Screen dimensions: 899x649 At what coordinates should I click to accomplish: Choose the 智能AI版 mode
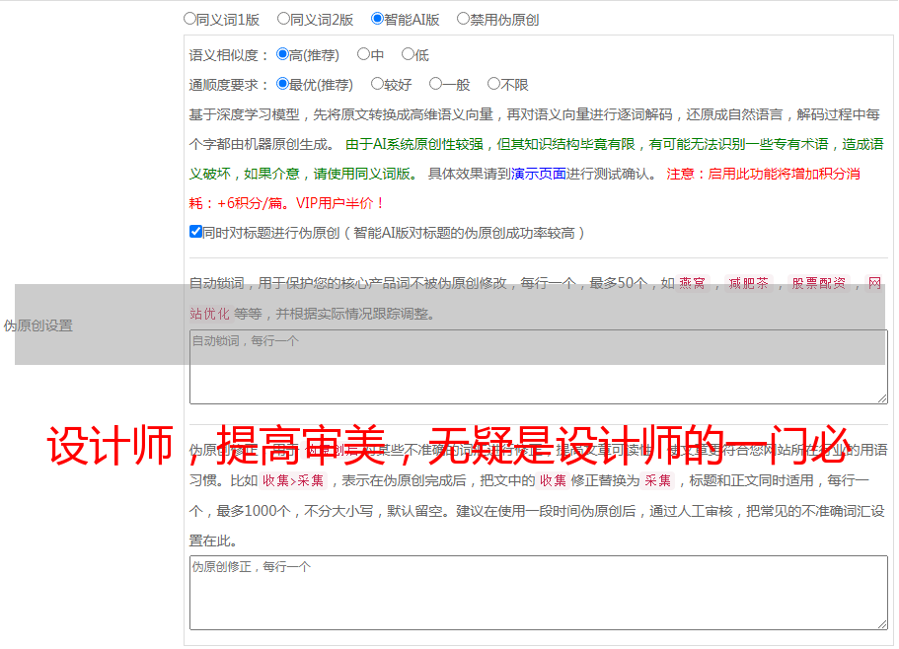[377, 18]
